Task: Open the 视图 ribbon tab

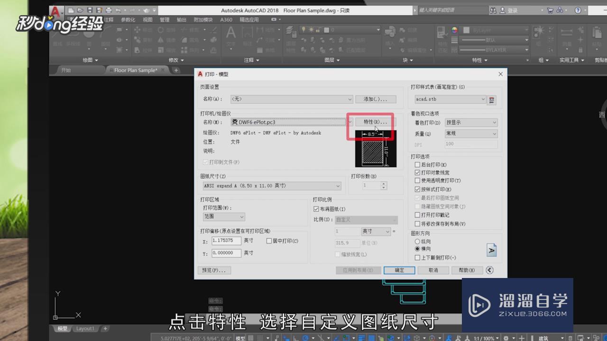Action: tap(147, 20)
